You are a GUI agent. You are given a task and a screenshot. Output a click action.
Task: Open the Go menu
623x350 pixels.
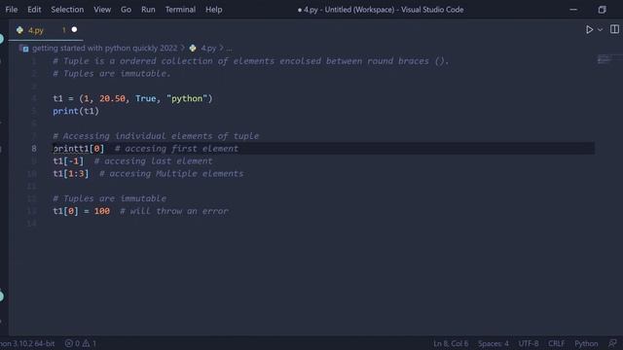click(x=126, y=10)
